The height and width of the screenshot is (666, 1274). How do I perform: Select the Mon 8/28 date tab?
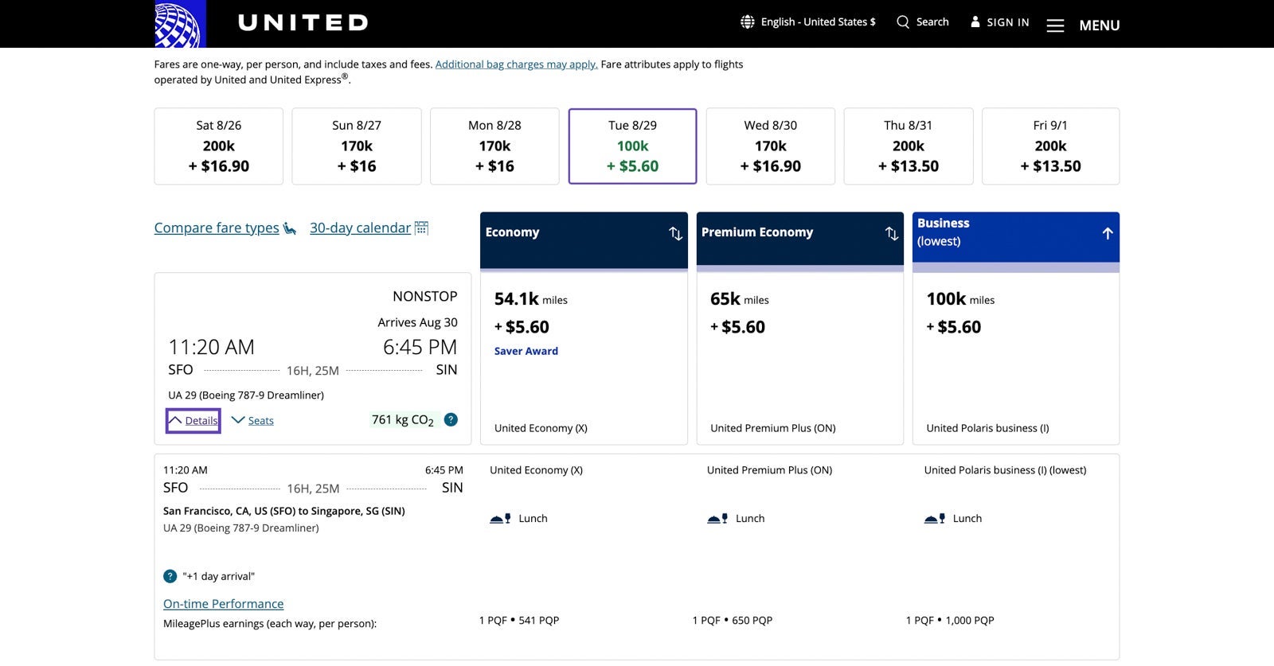tap(494, 146)
